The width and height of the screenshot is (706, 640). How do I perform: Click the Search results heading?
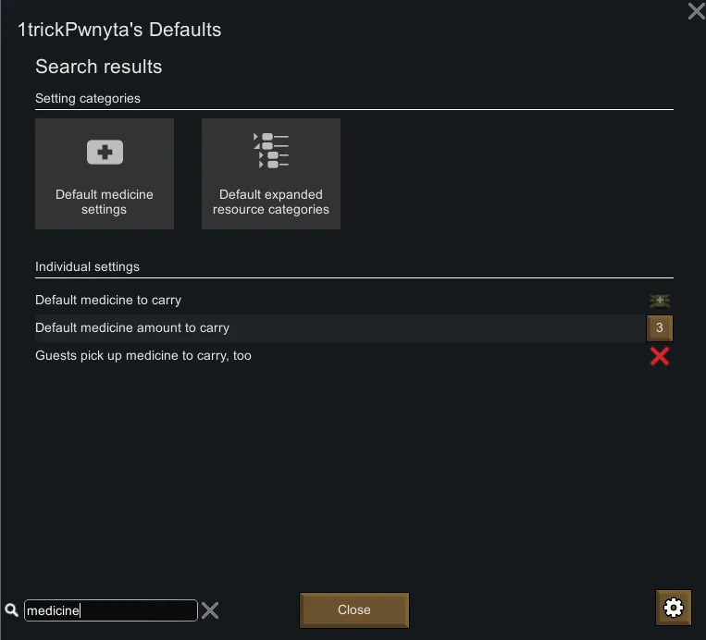(99, 67)
